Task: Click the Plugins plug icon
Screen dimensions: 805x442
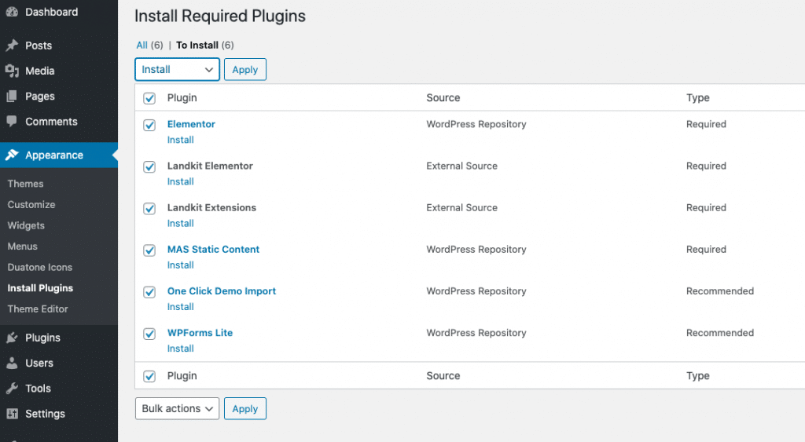Action: tap(12, 338)
